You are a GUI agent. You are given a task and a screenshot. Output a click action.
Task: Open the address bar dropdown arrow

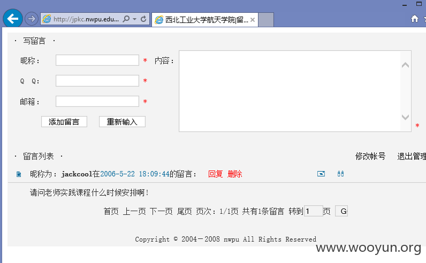135,19
